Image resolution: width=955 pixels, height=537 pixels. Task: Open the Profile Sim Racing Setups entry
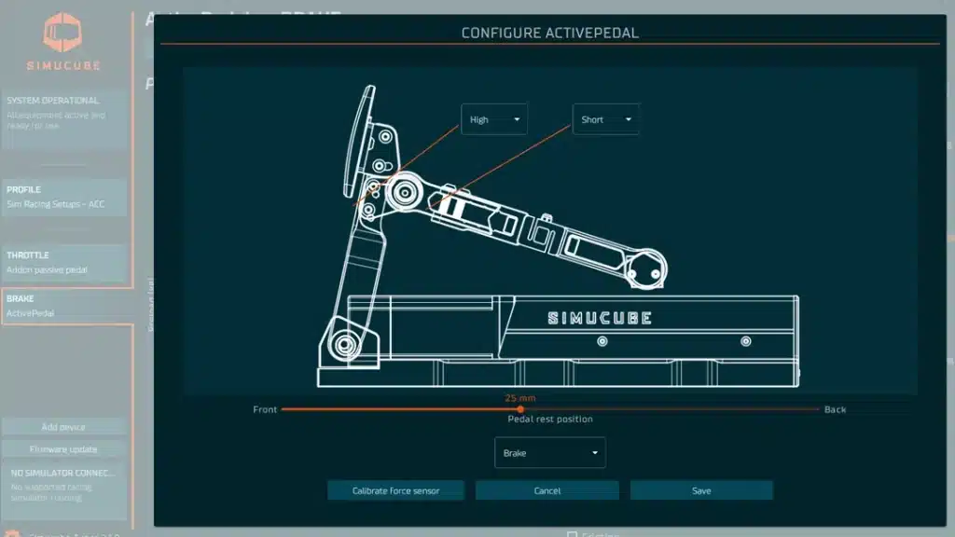65,198
